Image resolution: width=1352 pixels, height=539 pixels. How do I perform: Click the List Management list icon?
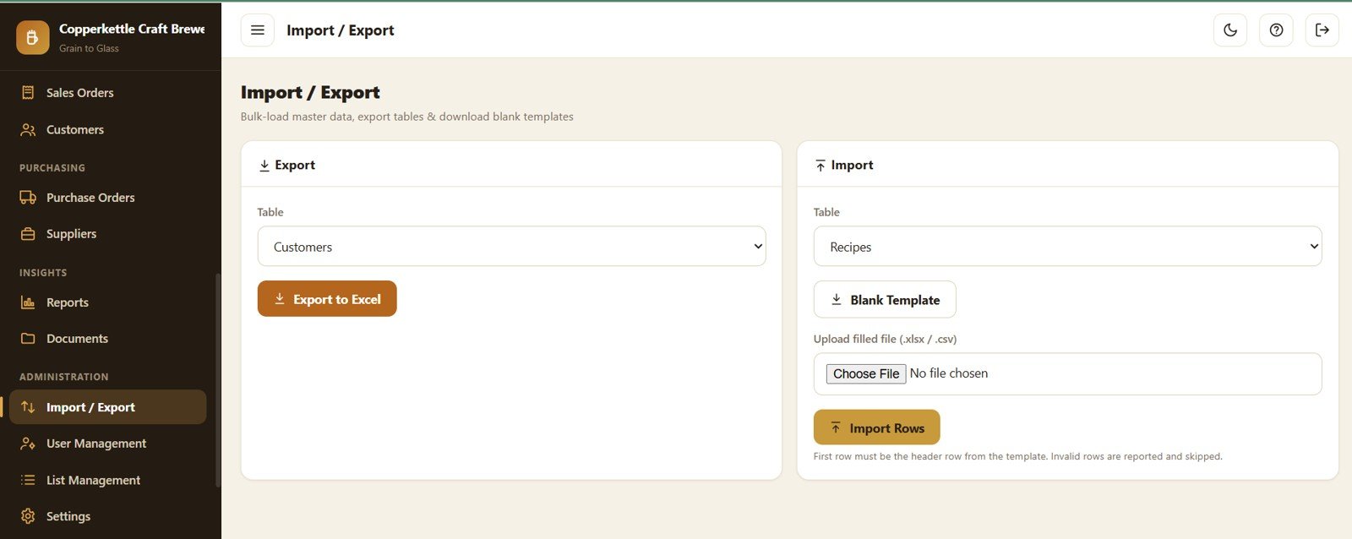coord(28,480)
